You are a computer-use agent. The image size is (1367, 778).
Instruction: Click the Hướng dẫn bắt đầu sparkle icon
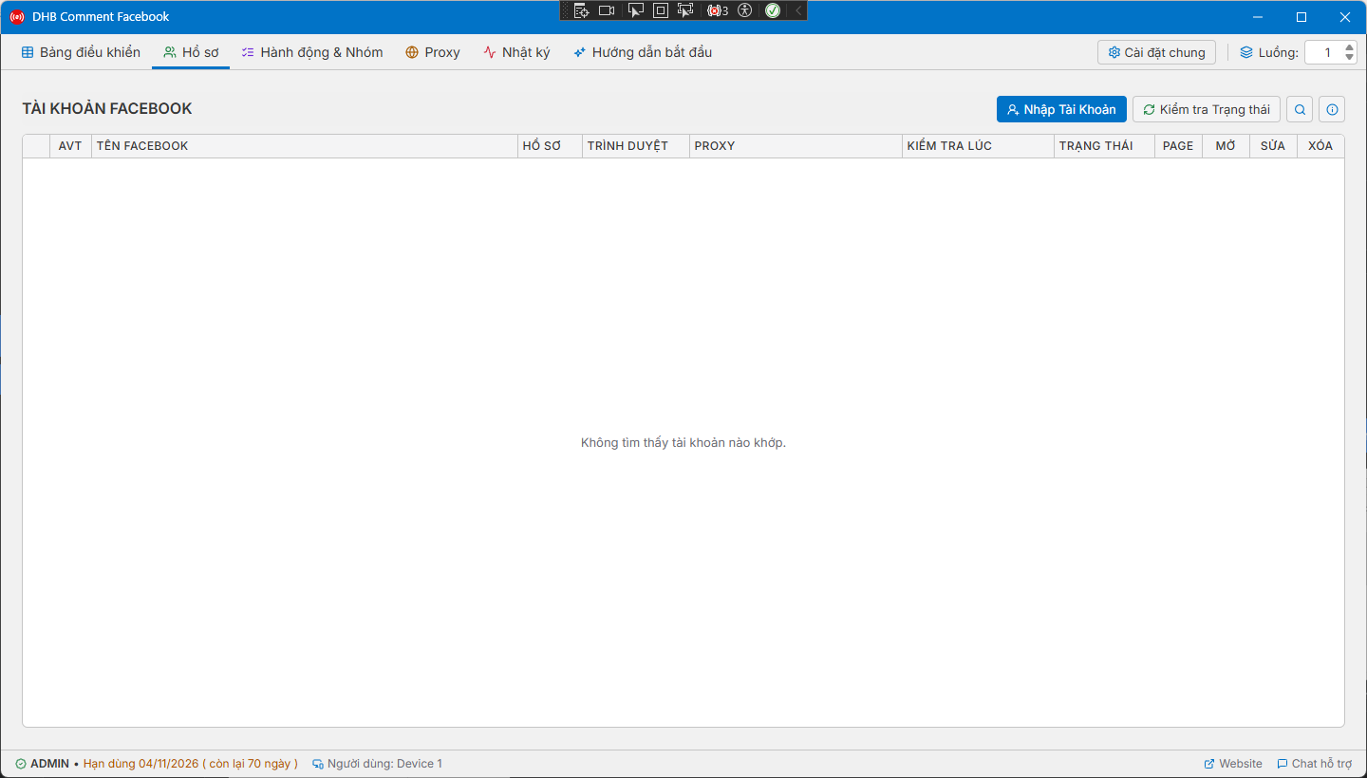579,52
